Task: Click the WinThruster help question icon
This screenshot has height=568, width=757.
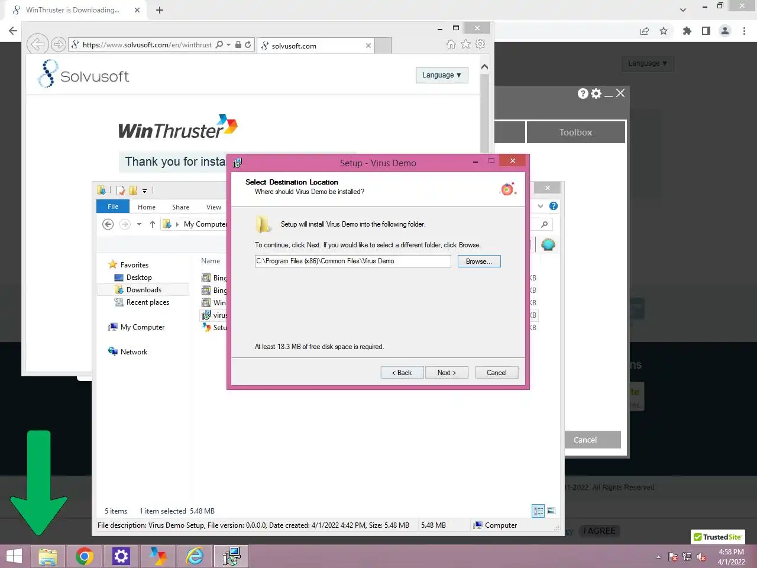Action: tap(583, 93)
